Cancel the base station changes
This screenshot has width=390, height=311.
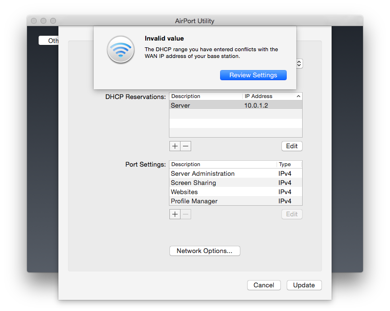click(264, 285)
